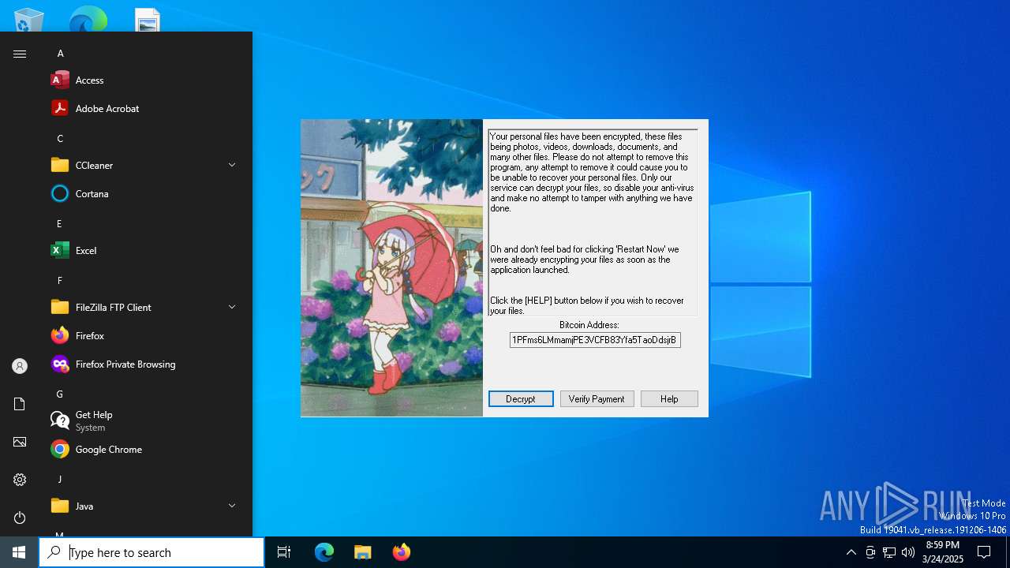The height and width of the screenshot is (568, 1010).
Task: Open the image file desktop icon
Action: pyautogui.click(x=148, y=21)
